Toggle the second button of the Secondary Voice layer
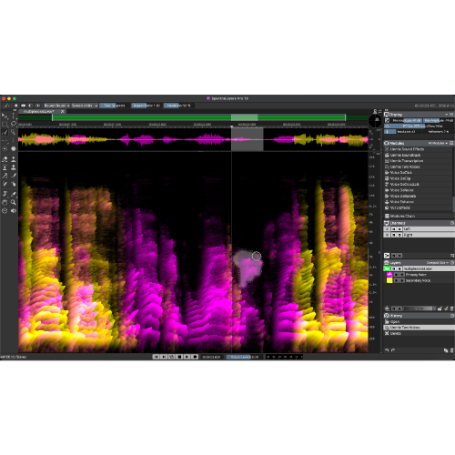This screenshot has height=455, width=455. click(x=402, y=280)
